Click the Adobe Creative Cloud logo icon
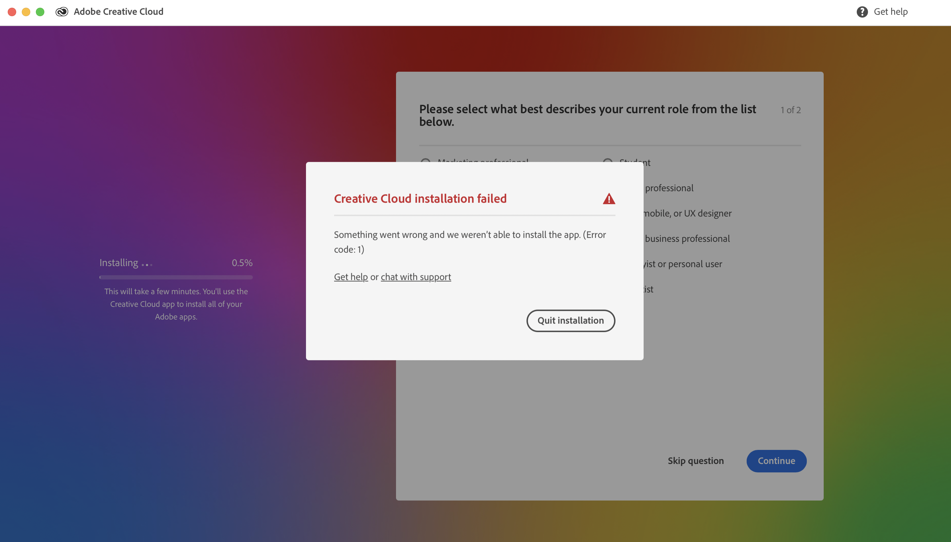951x542 pixels. [x=62, y=12]
